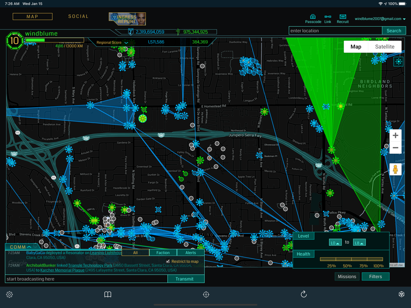
Task: Zoom out the map with minus button
Action: 395,148
